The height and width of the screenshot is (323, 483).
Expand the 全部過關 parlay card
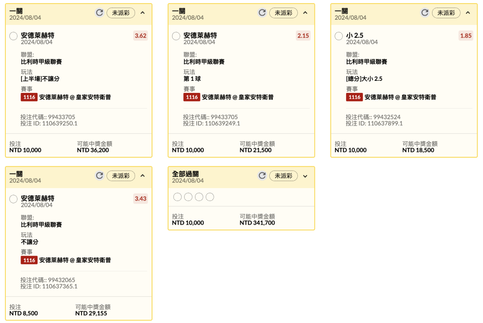pos(305,176)
